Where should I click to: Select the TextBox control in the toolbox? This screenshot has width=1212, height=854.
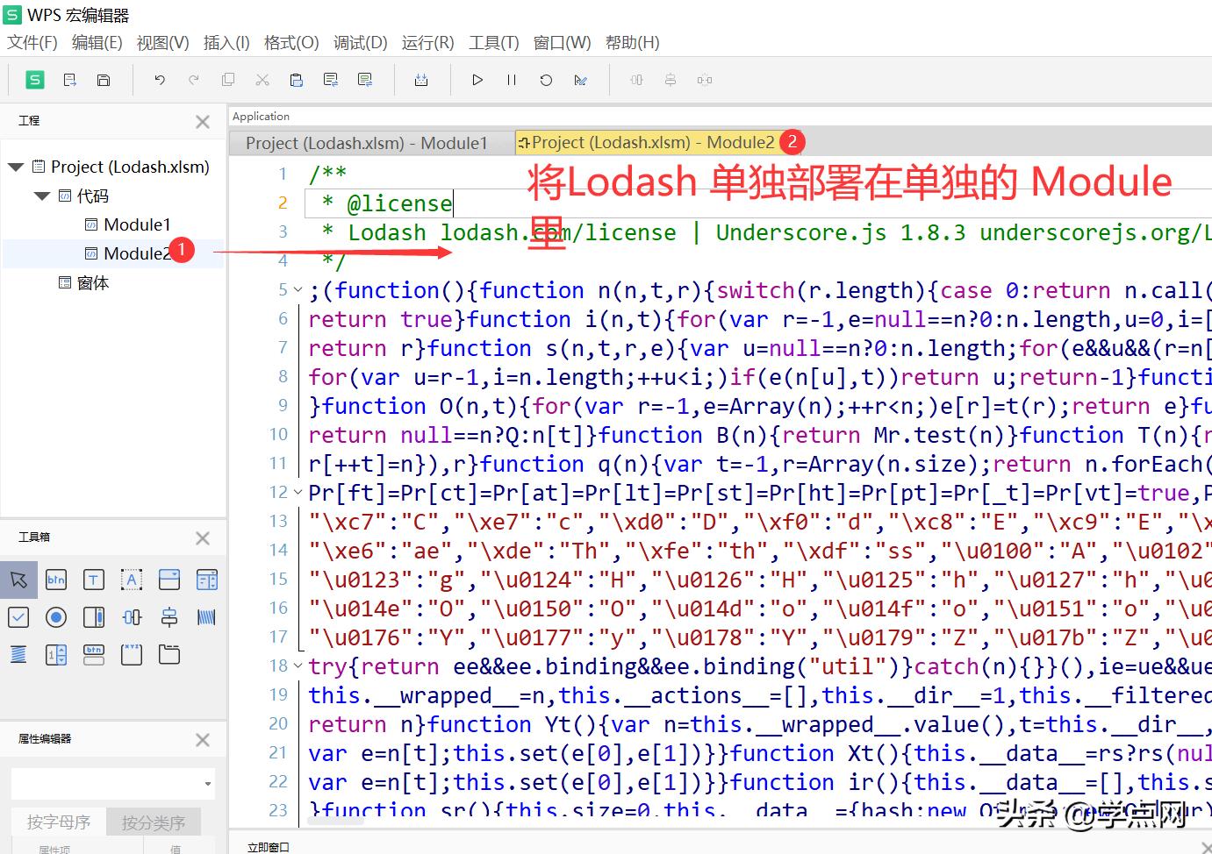[x=94, y=580]
